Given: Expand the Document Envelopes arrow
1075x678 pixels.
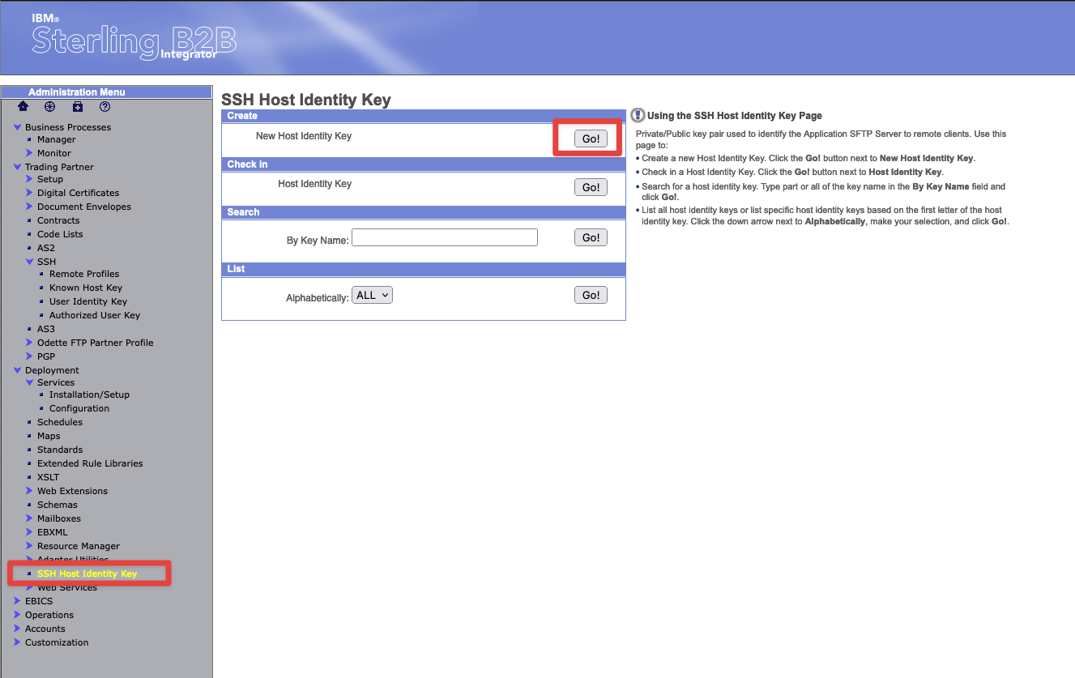Looking at the screenshot, I should click(30, 207).
